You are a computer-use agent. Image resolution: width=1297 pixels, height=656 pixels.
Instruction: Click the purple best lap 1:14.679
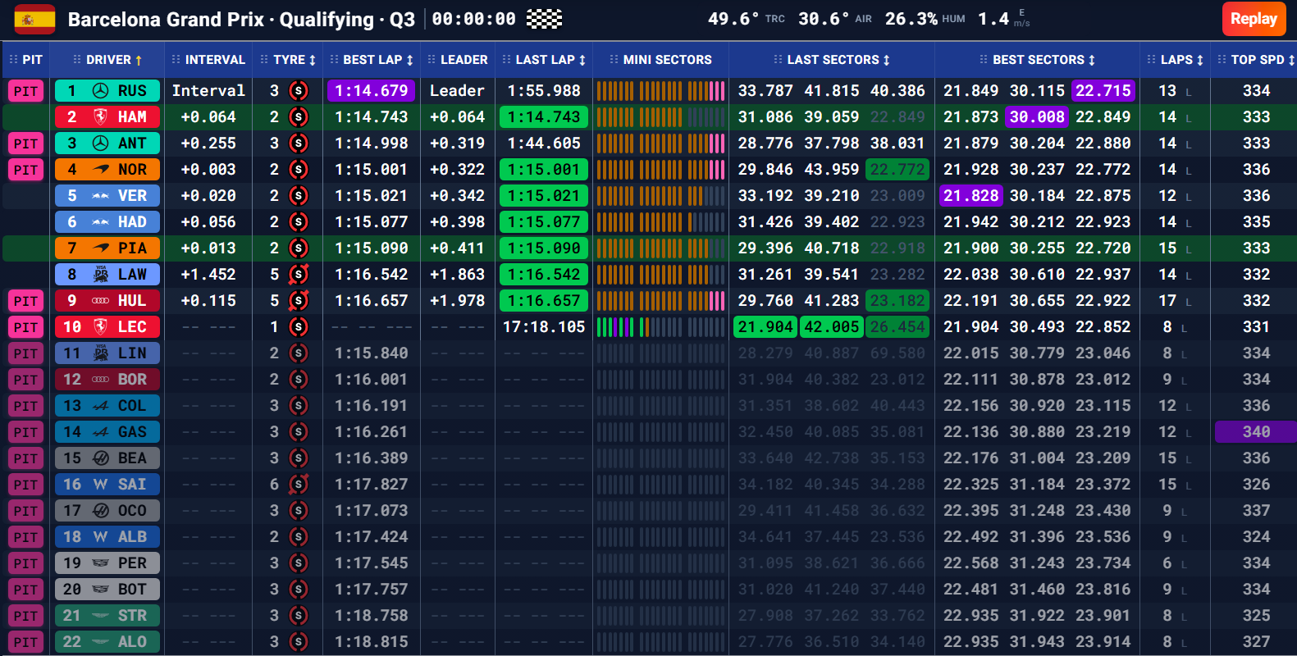click(x=371, y=91)
